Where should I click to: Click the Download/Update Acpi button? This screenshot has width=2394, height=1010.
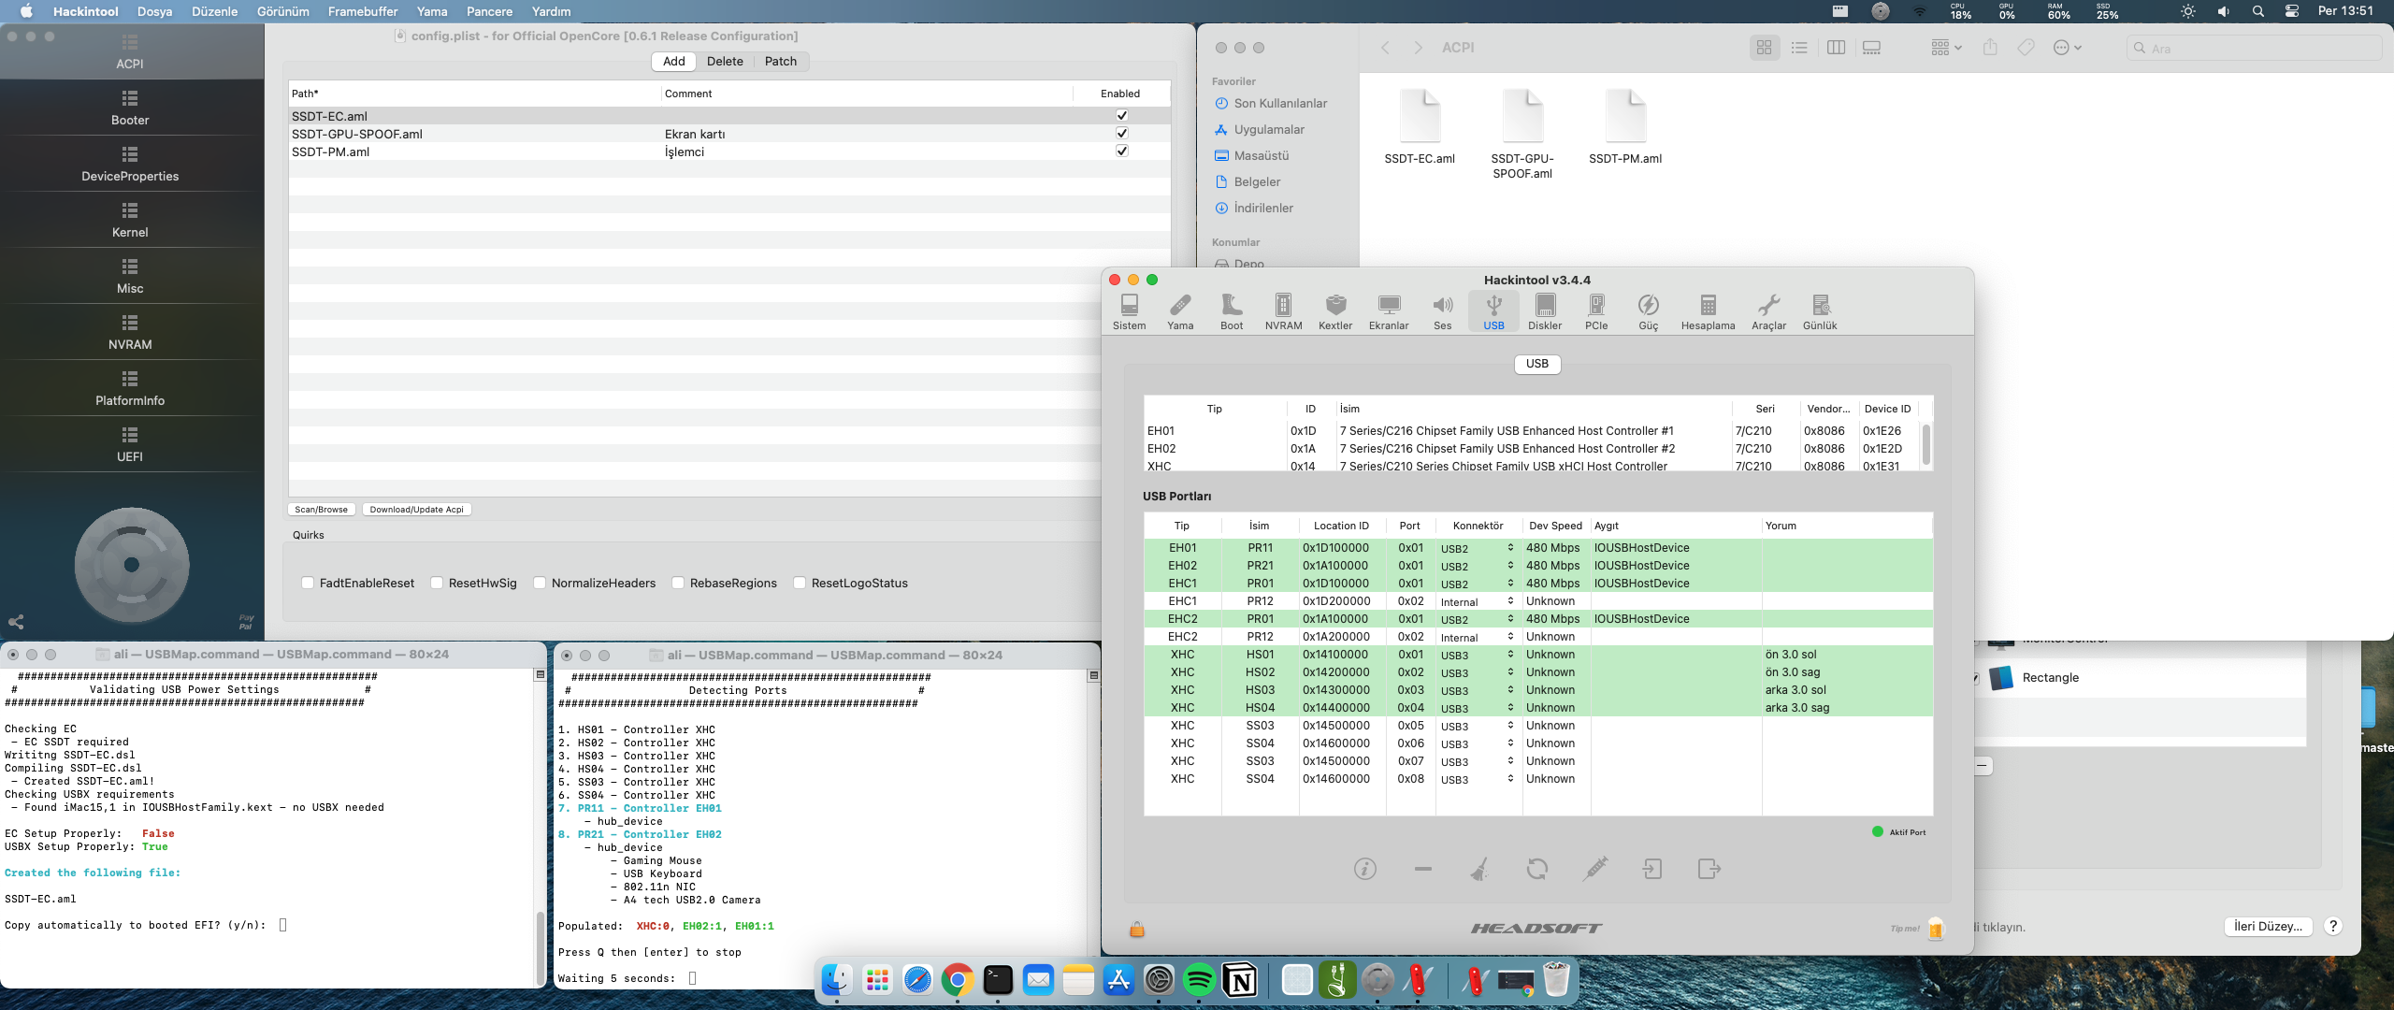(x=416, y=510)
